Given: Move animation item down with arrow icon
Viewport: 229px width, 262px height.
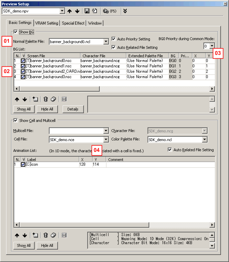Looking at the screenshot, I should point(25,235).
